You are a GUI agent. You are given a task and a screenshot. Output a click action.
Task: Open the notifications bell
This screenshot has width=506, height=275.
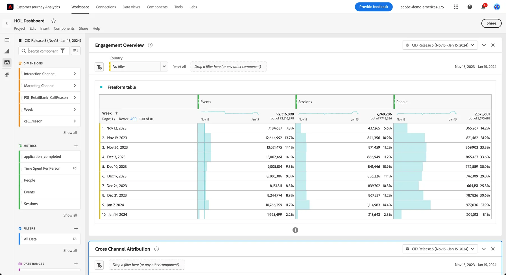pyautogui.click(x=483, y=7)
